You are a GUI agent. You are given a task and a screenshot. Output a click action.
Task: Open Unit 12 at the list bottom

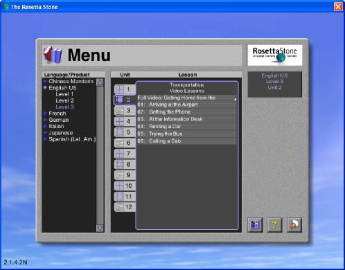pyautogui.click(x=125, y=207)
